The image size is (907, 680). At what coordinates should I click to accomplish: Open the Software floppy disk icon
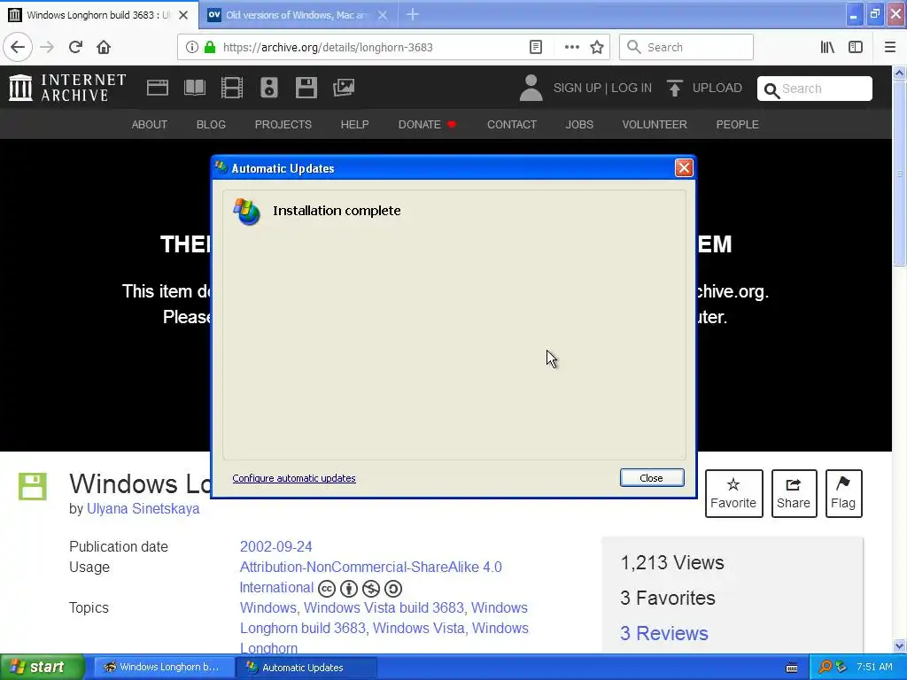click(306, 88)
